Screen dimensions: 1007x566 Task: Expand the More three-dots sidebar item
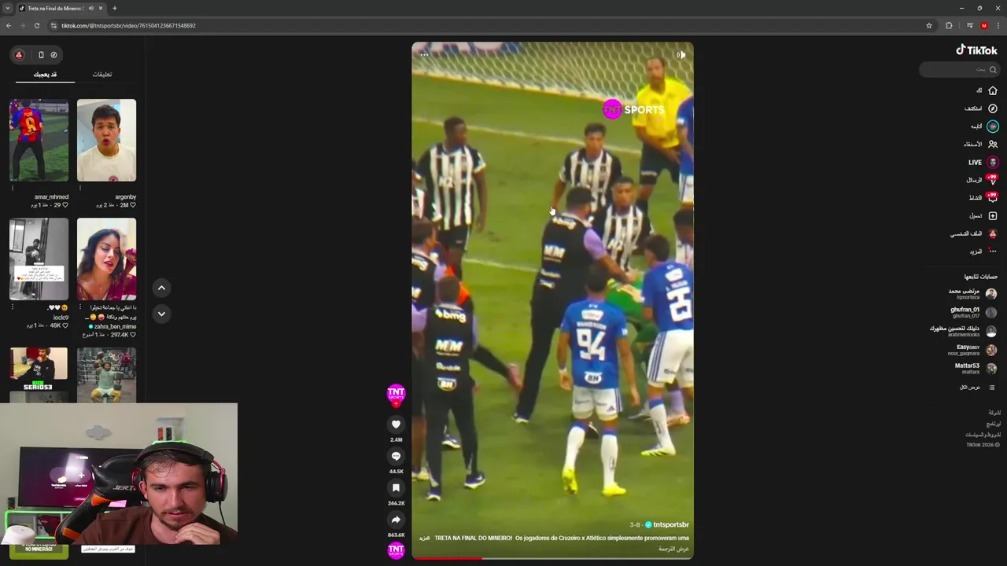click(983, 252)
